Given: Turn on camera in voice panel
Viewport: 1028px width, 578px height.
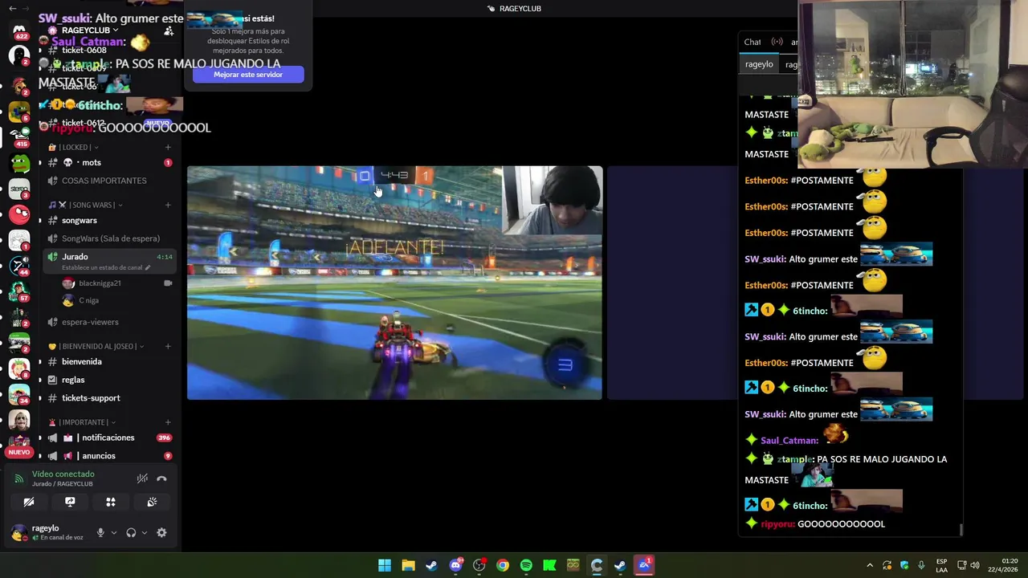Looking at the screenshot, I should click(x=29, y=502).
